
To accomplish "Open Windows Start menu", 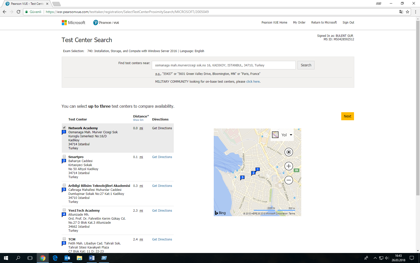I will tap(6, 258).
